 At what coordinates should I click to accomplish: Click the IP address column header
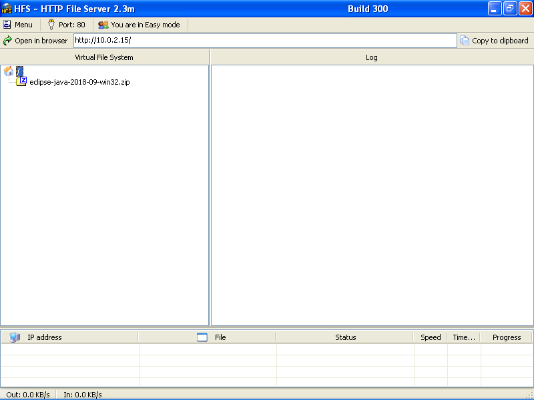[x=45, y=337]
